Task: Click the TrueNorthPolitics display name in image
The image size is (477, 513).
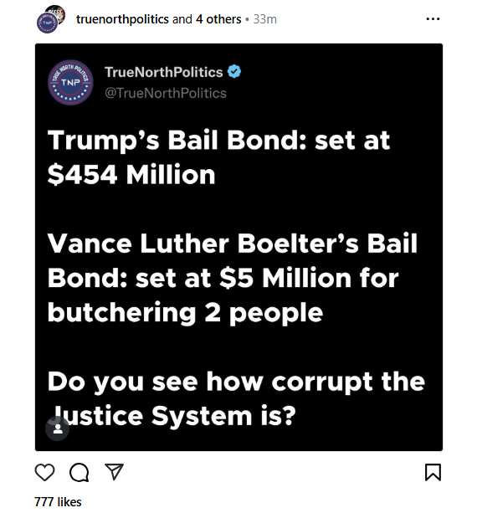Action: coord(163,72)
